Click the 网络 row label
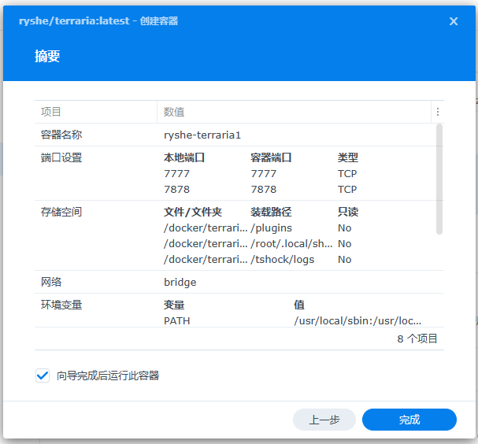 coord(51,282)
